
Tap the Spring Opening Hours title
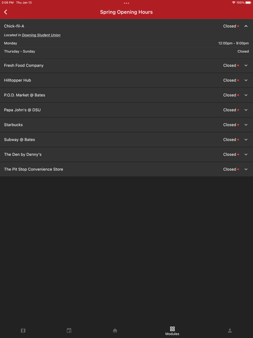126,12
